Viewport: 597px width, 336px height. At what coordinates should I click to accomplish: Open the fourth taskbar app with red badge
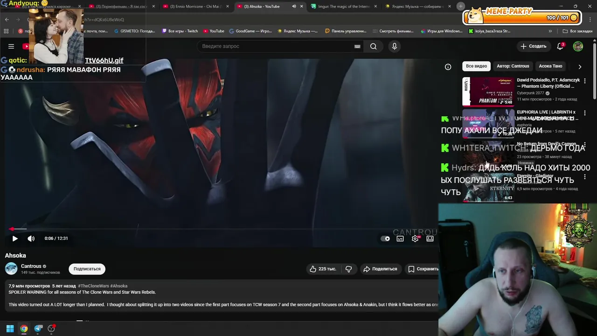pyautogui.click(x=52, y=329)
